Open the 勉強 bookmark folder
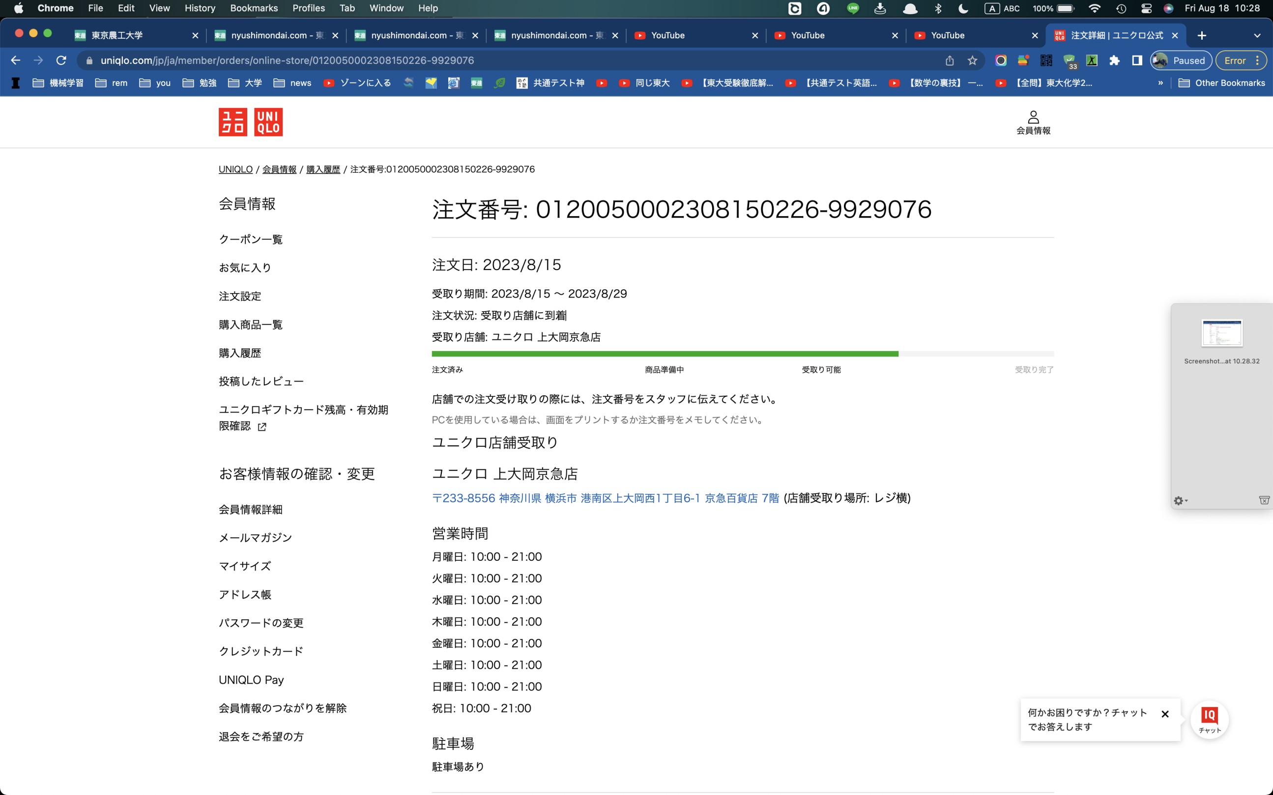Image resolution: width=1273 pixels, height=795 pixels. (x=200, y=82)
